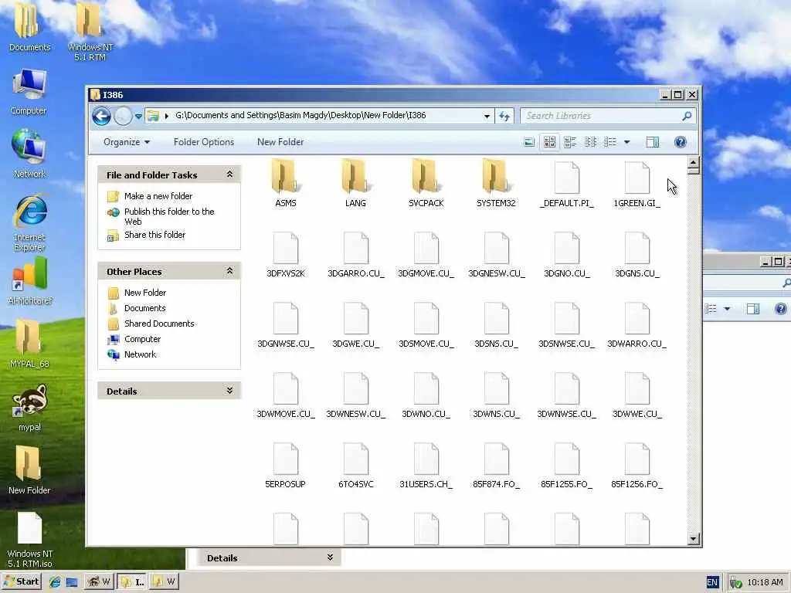791x593 pixels.
Task: Click the Refresh button beside address bar
Action: point(504,116)
